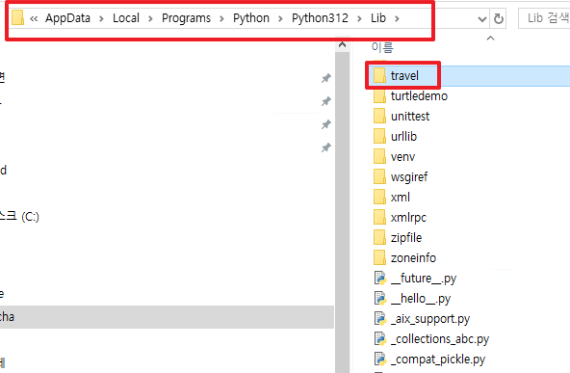Click the __future__.py Python file icon
Screen dimensions: 570x373
coord(380,279)
